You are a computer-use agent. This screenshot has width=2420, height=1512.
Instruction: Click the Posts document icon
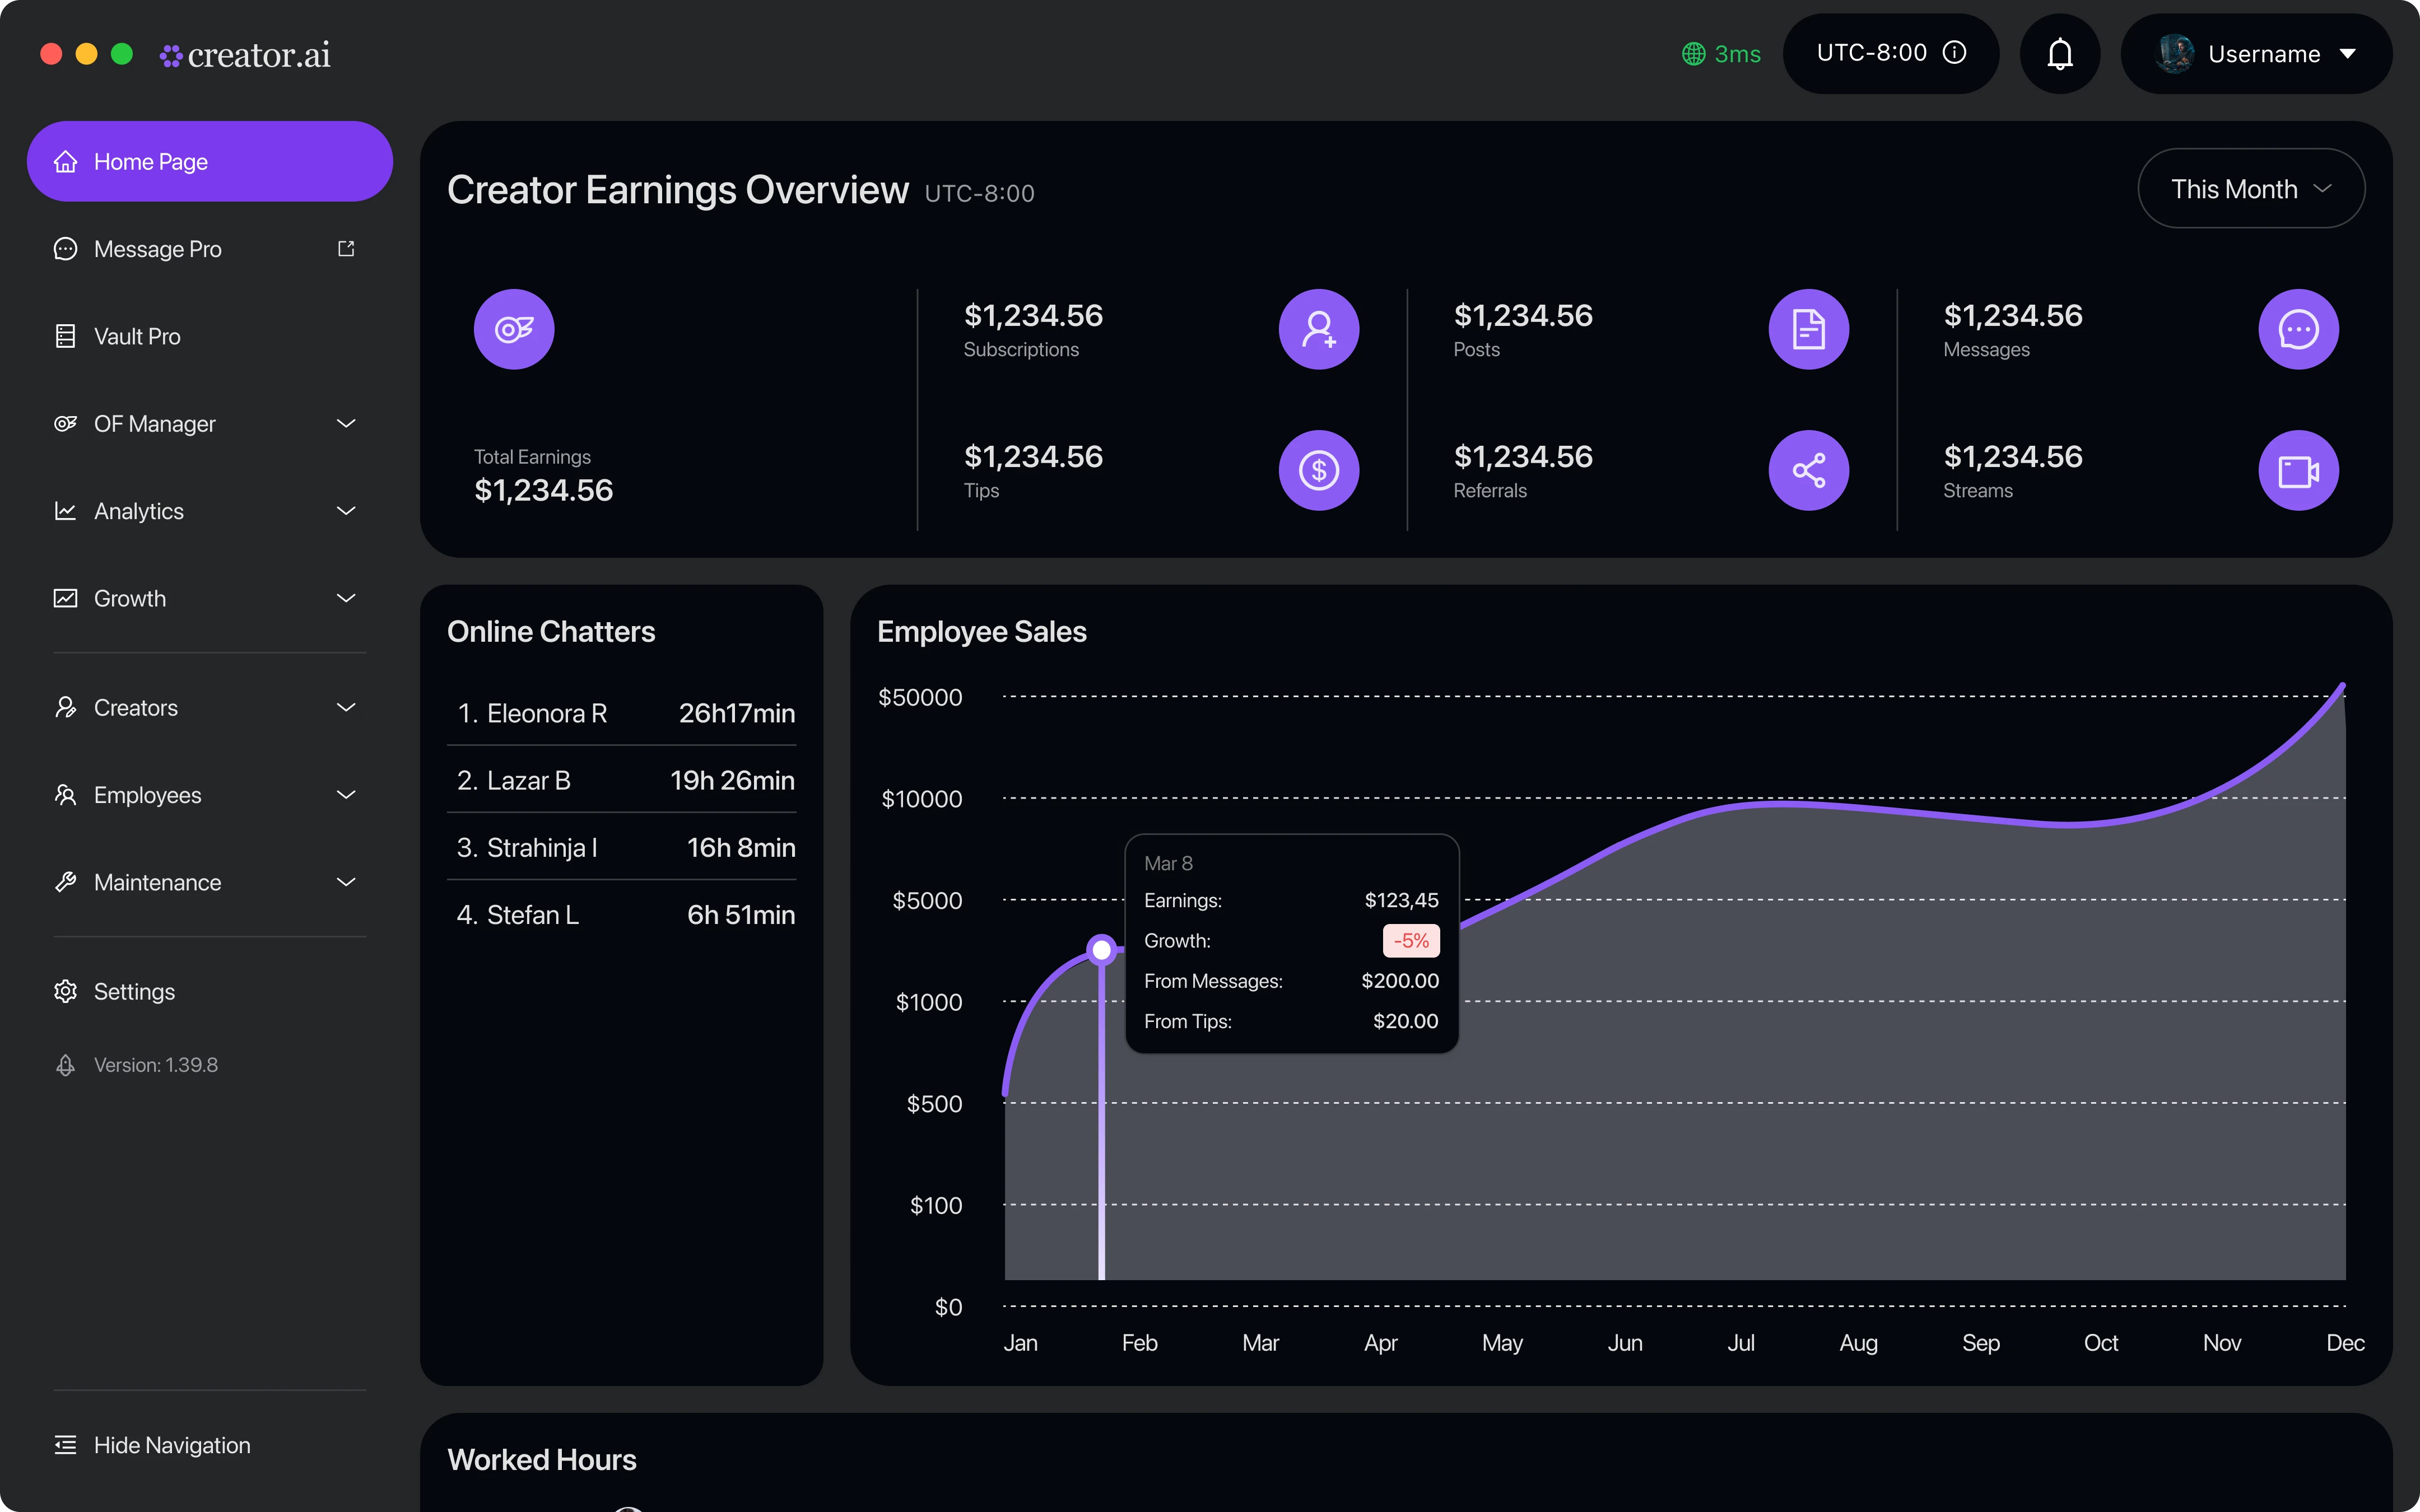[x=1808, y=329]
